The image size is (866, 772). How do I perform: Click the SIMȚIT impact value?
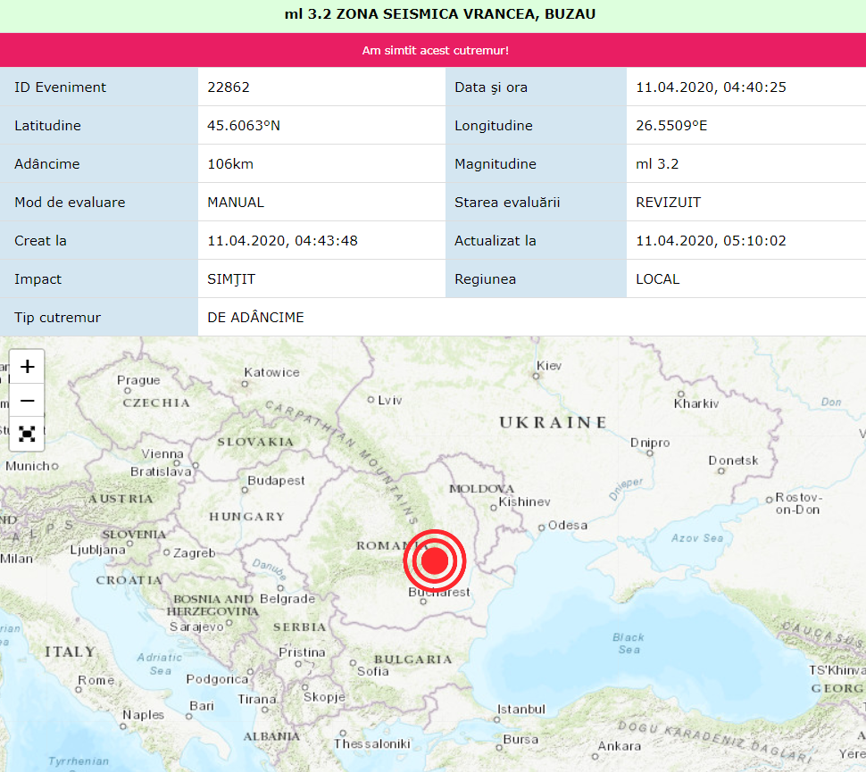231,279
